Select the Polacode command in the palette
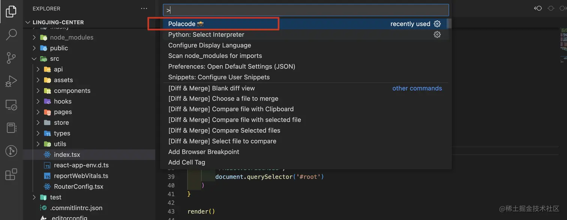The image size is (567, 220). point(183,24)
